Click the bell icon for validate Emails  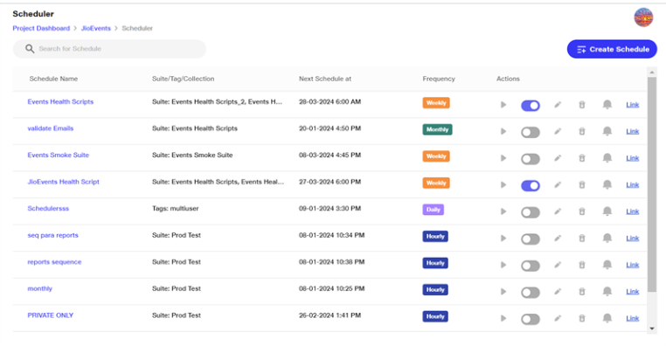(607, 132)
